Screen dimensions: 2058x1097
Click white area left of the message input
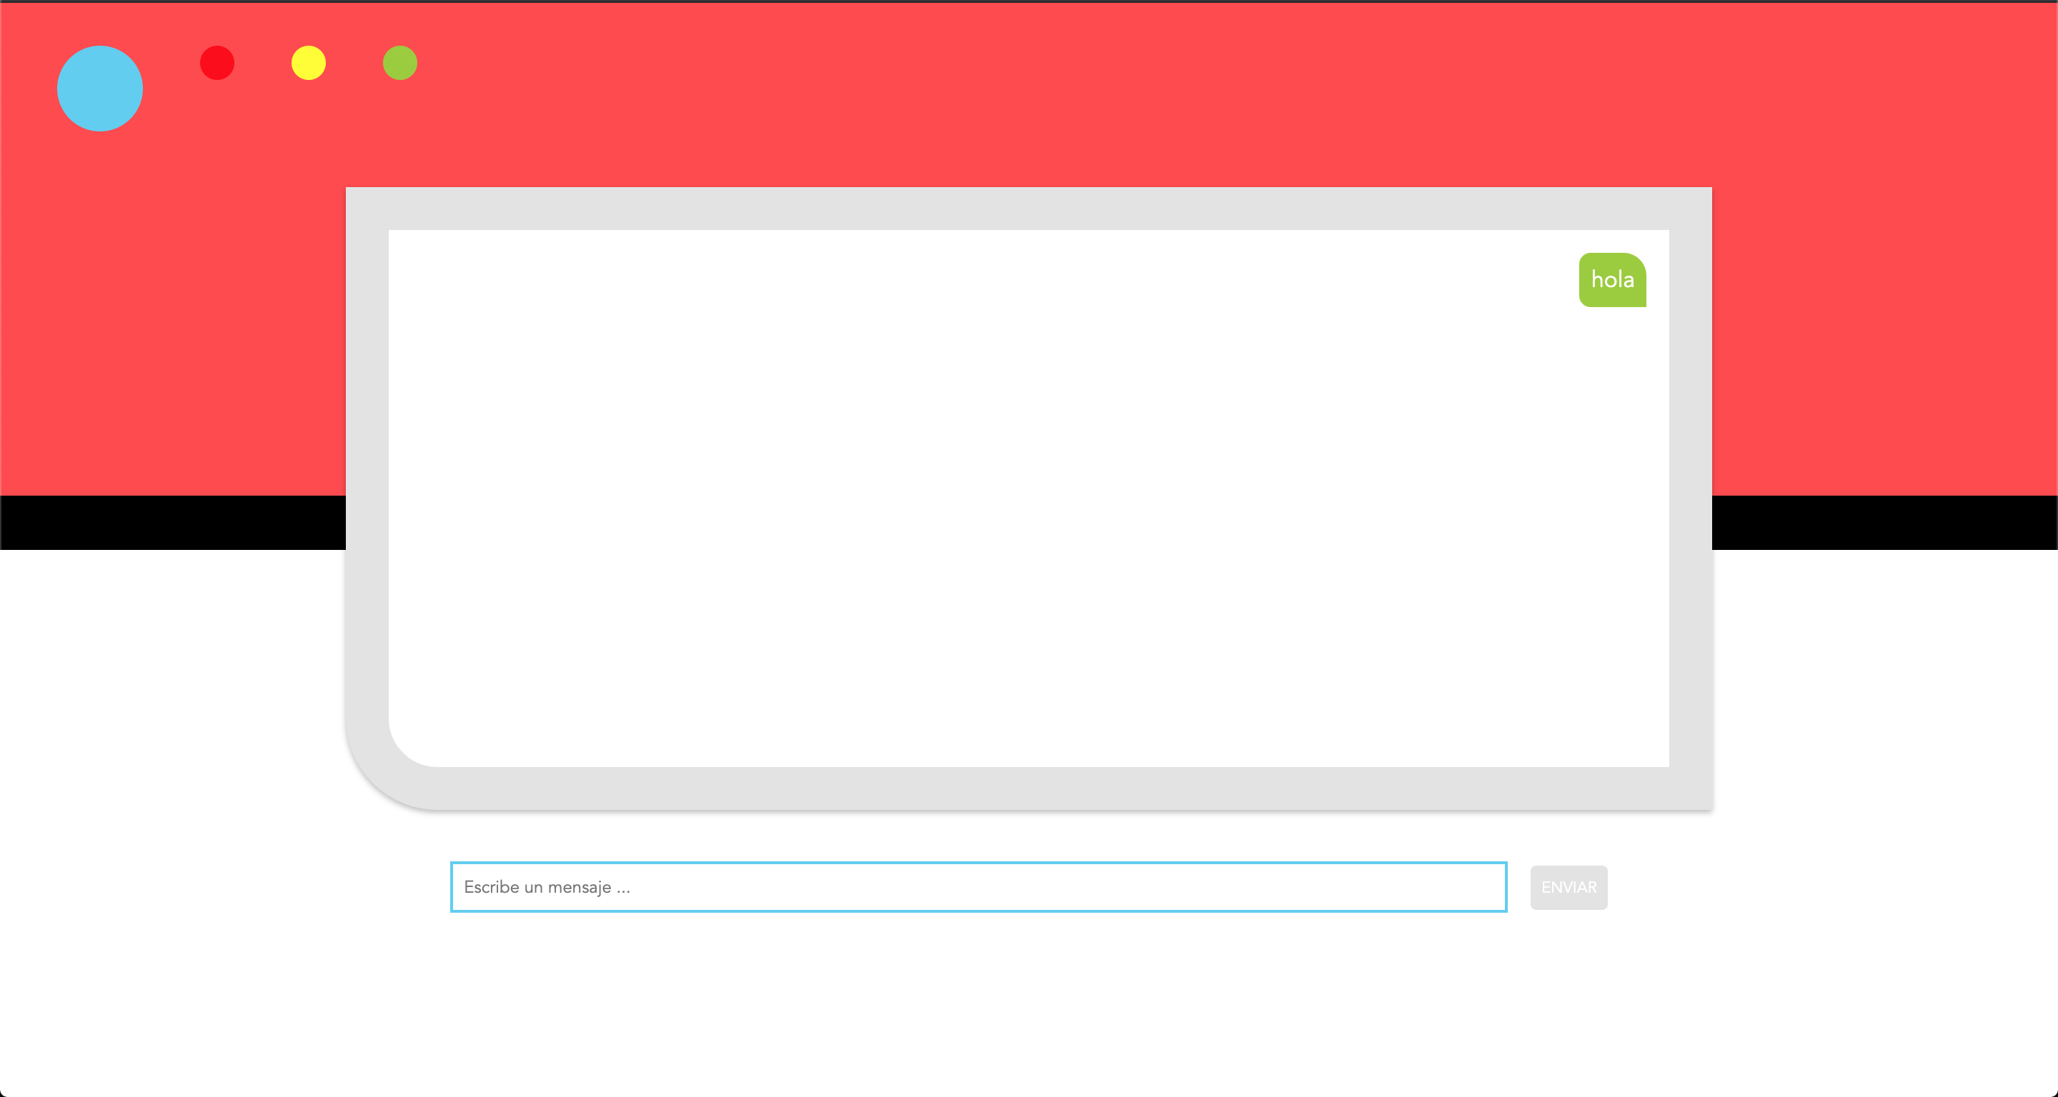pyautogui.click(x=224, y=887)
